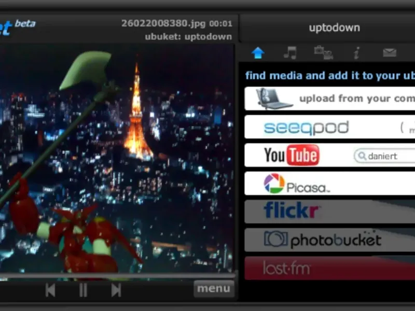Pause the slideshow playback

(x=83, y=290)
